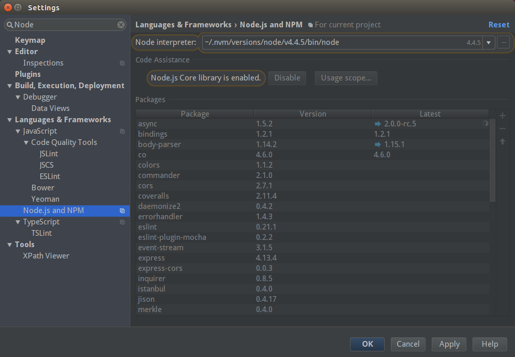Open ESLint settings

(x=50, y=176)
